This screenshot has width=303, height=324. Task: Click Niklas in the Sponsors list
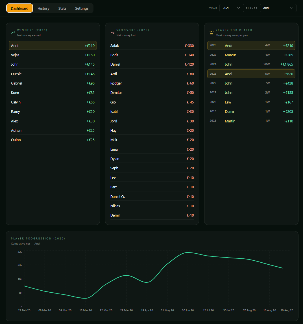tap(152, 206)
